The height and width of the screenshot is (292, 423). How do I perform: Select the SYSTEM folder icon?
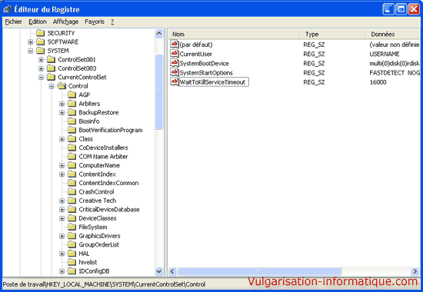point(41,51)
